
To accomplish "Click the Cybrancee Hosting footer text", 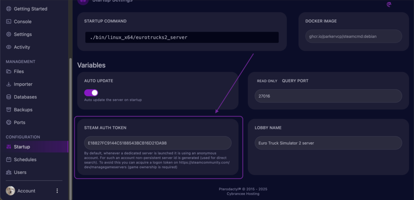I will [243, 194].
